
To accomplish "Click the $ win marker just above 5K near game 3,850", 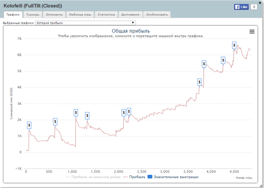I will (204, 64).
